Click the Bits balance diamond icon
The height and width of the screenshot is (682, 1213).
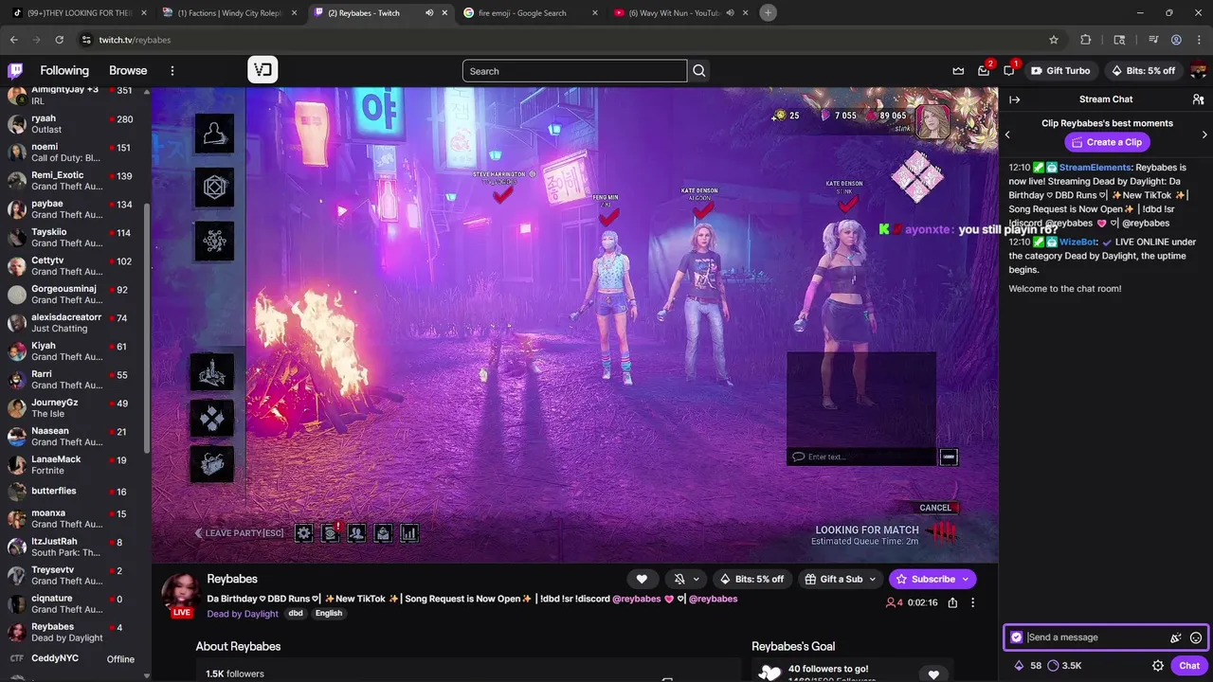click(x=1019, y=666)
